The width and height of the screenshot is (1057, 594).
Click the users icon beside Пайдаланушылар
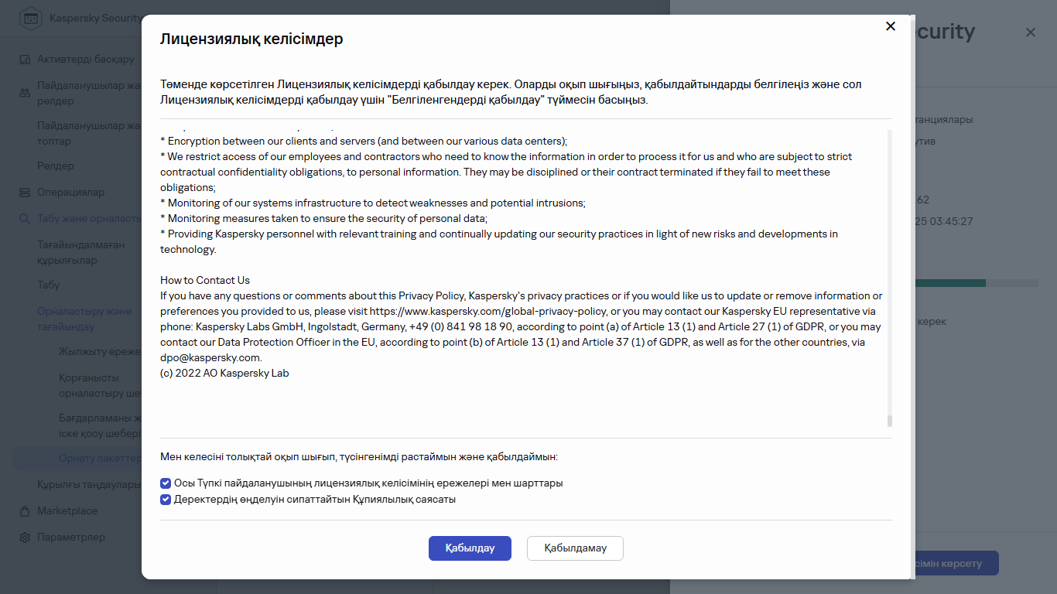25,93
